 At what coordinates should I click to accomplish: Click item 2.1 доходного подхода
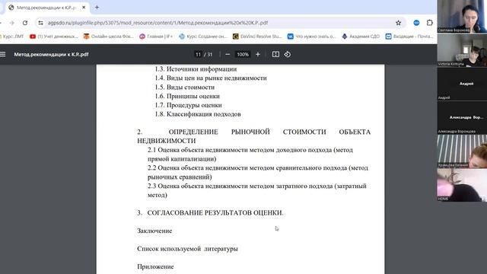point(250,154)
